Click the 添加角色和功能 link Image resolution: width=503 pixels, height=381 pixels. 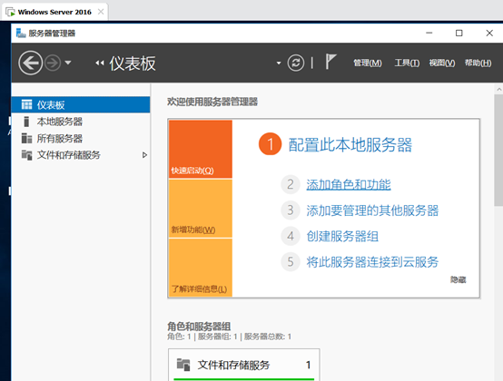(349, 184)
